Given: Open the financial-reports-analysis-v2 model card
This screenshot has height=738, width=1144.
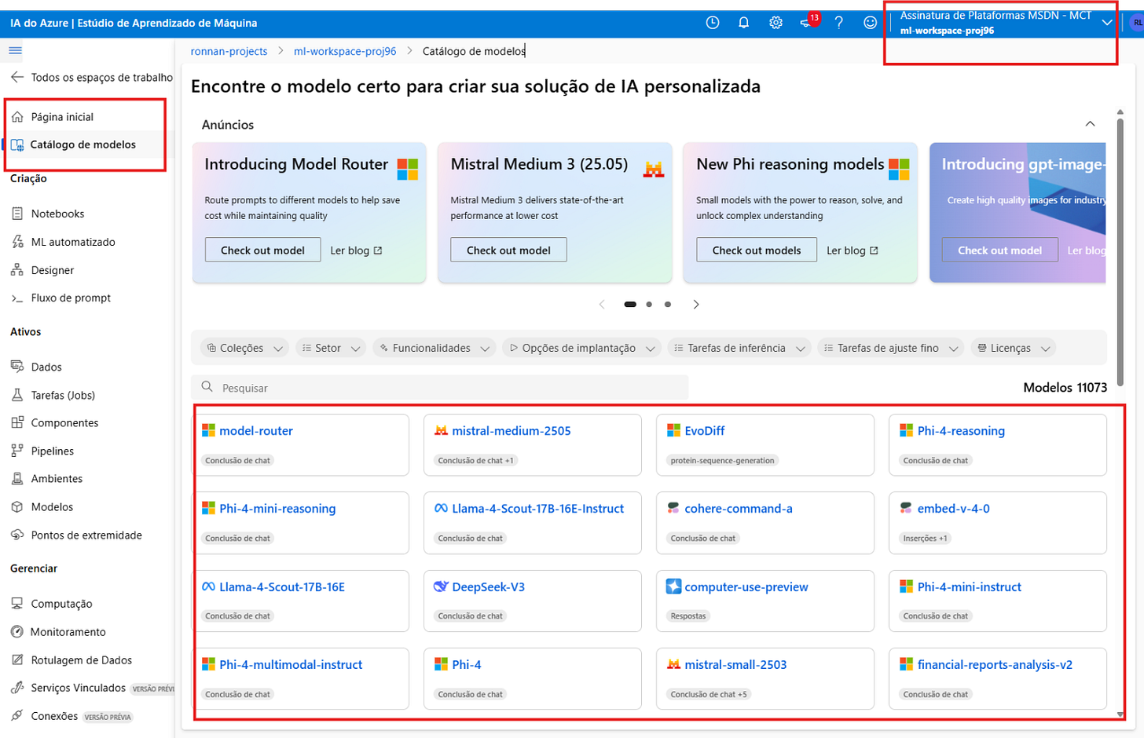Looking at the screenshot, I should pos(998,678).
